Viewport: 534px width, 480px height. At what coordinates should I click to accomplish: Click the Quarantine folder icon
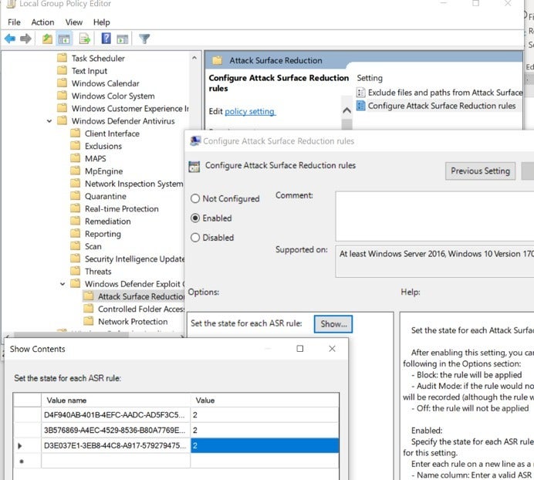click(x=76, y=196)
